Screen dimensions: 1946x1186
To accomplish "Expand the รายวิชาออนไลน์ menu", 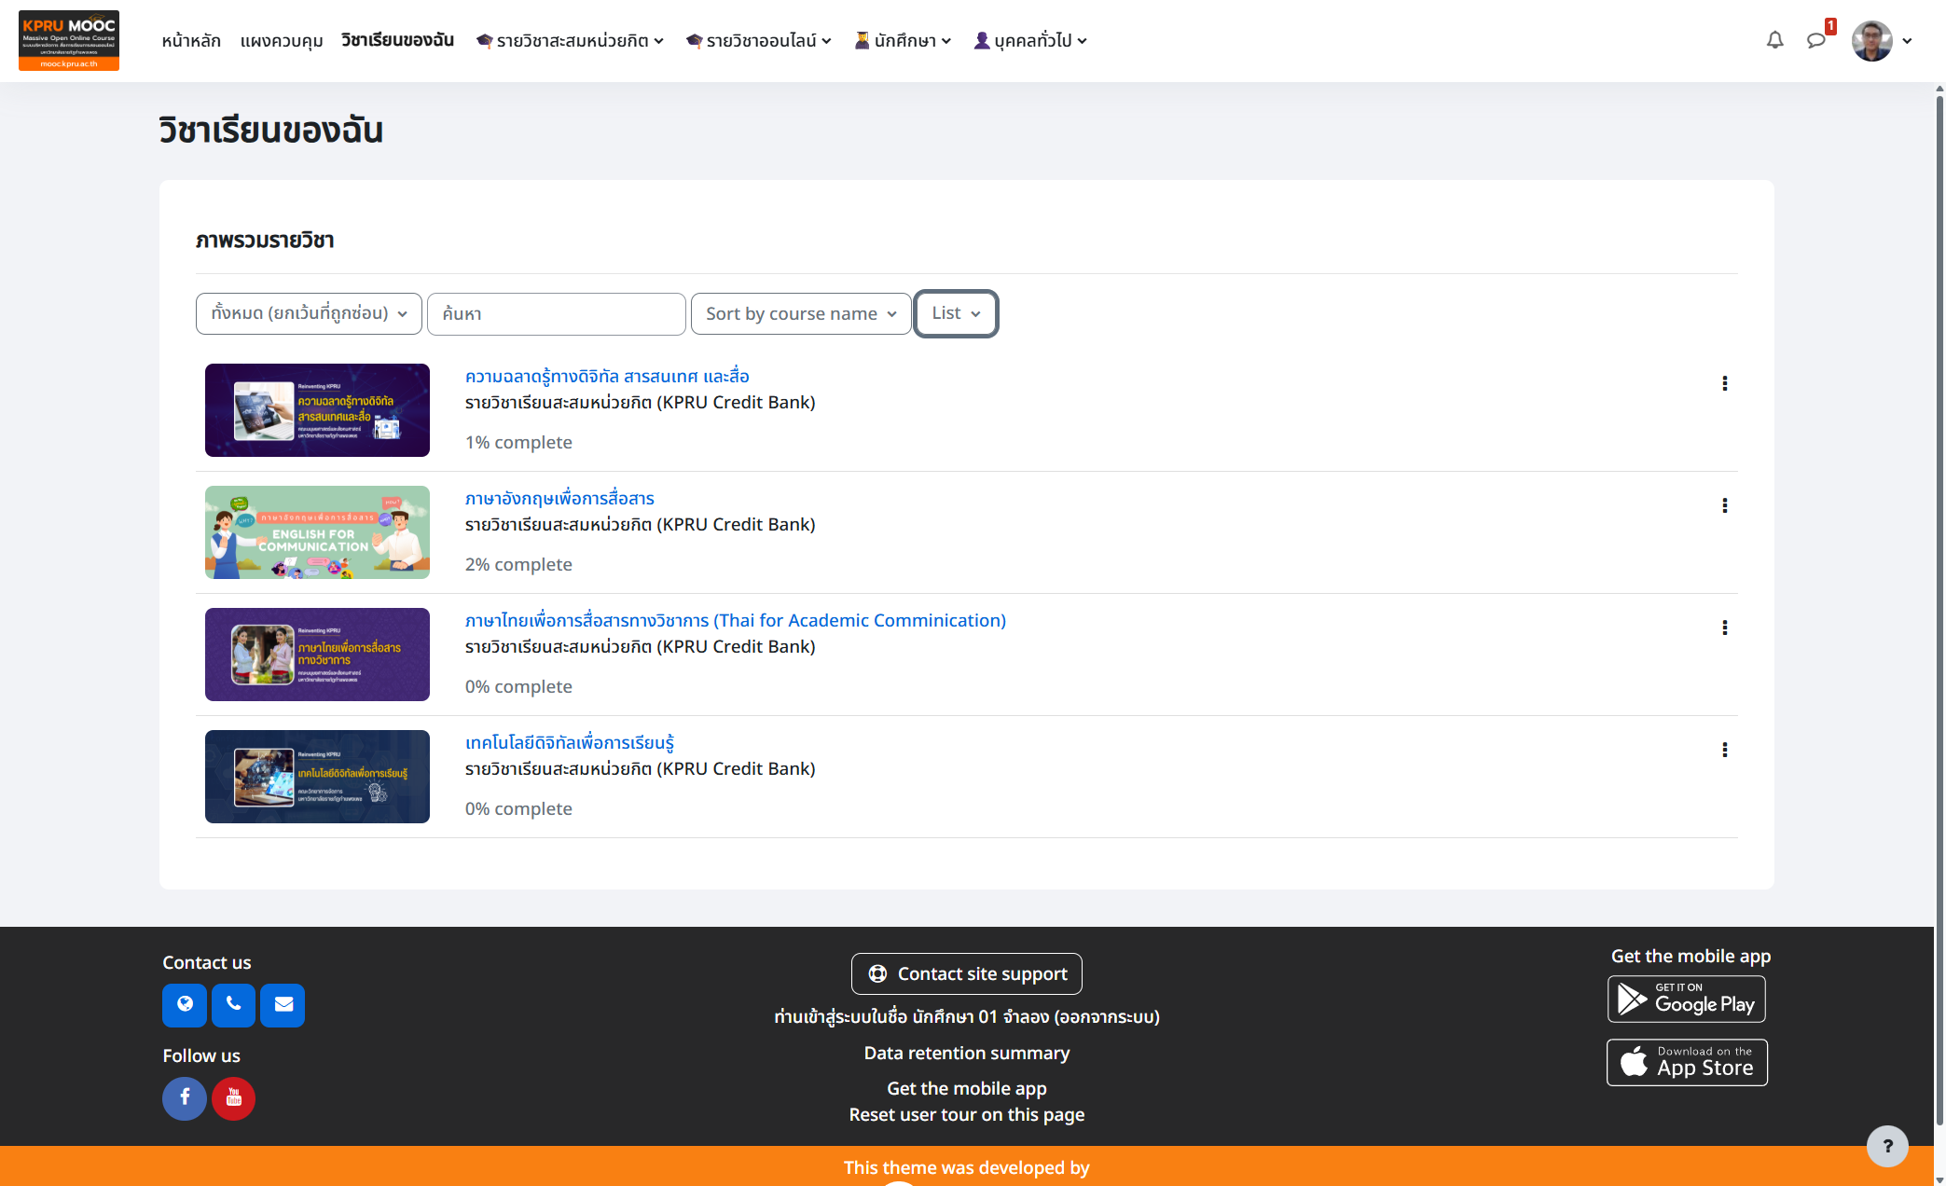I will (758, 40).
